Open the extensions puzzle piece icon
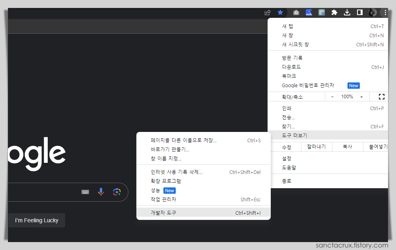 pos(334,12)
